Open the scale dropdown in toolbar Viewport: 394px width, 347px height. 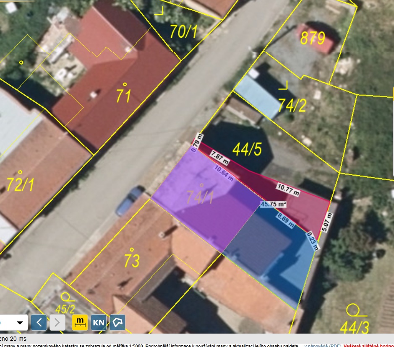pos(19,323)
